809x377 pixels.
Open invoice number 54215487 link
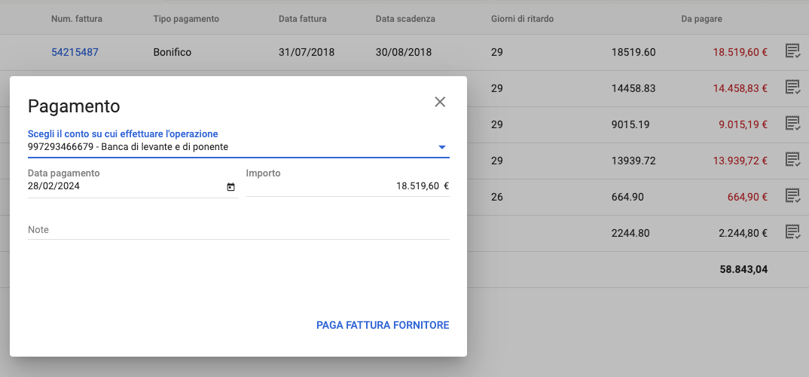75,52
